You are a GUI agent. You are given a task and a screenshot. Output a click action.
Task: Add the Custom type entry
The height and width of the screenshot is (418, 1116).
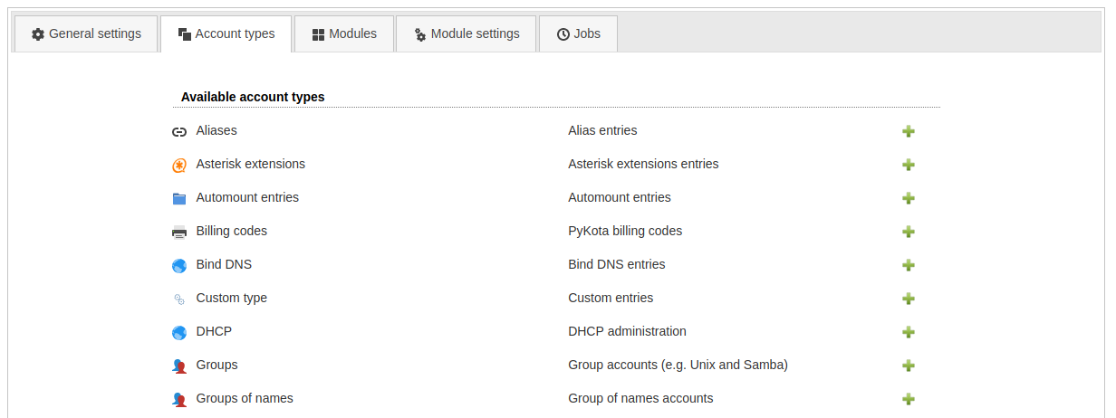(x=909, y=299)
